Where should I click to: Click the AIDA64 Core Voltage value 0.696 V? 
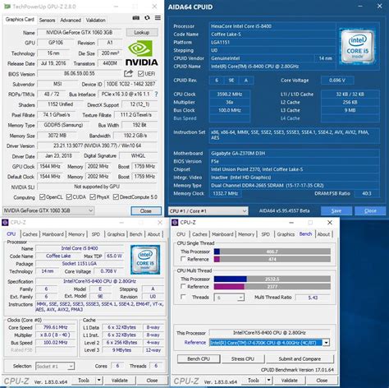tap(337, 81)
